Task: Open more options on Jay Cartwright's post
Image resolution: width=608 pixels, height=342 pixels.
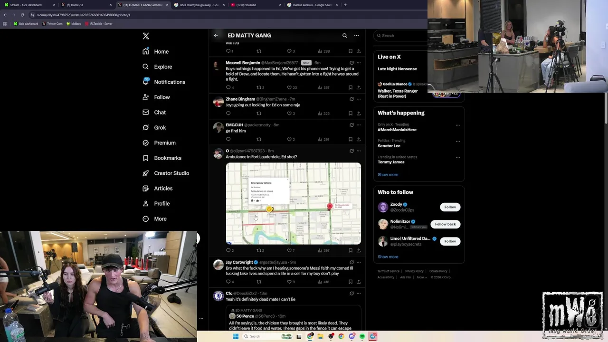Action: 359,262
